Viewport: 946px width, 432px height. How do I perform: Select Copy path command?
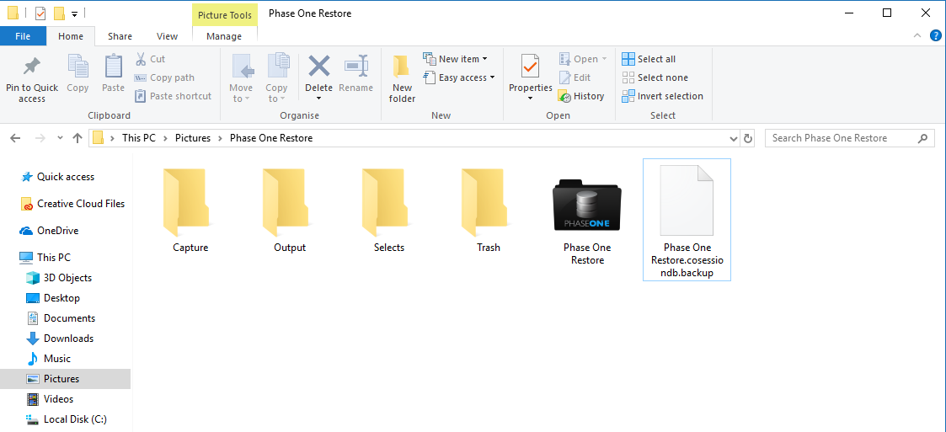(x=164, y=77)
